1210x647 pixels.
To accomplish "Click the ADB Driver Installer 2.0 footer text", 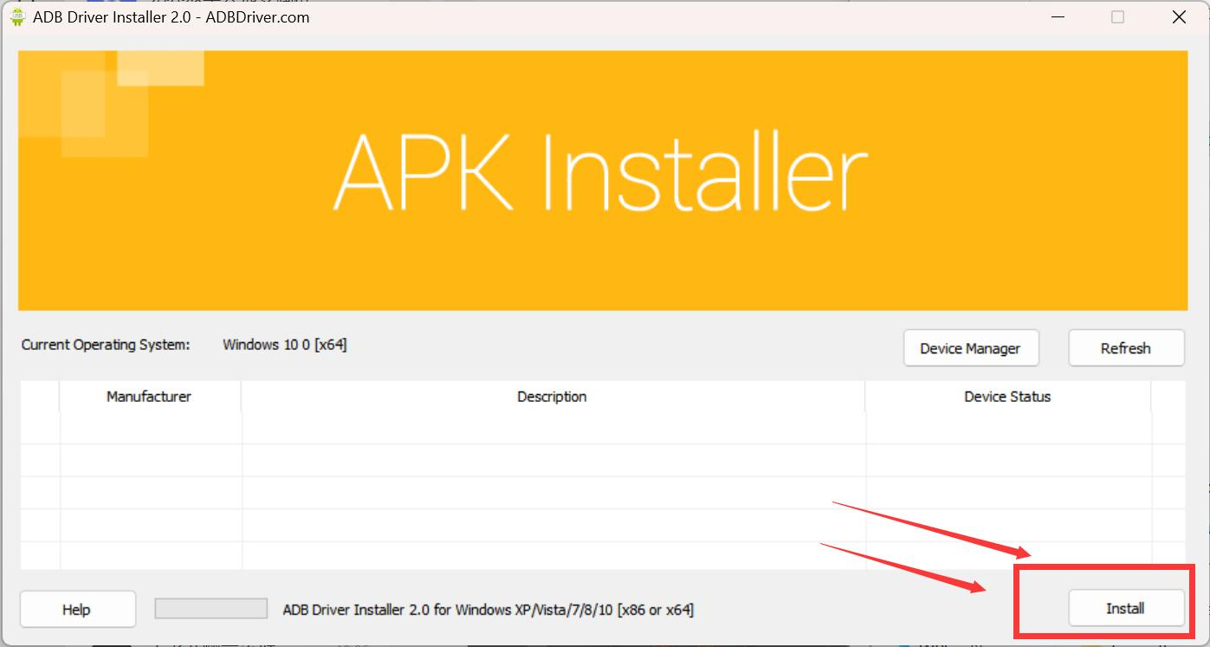I will point(488,610).
